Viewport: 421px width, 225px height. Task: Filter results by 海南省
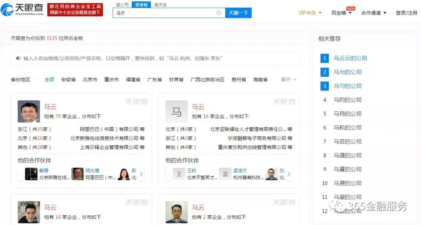coord(260,79)
